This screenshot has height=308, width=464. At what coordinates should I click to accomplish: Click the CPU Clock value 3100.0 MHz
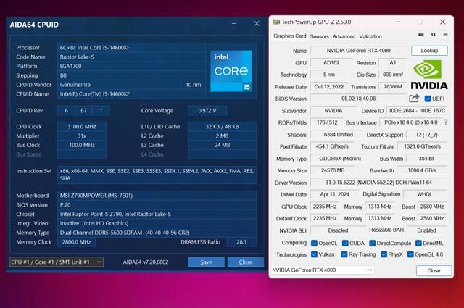click(82, 127)
